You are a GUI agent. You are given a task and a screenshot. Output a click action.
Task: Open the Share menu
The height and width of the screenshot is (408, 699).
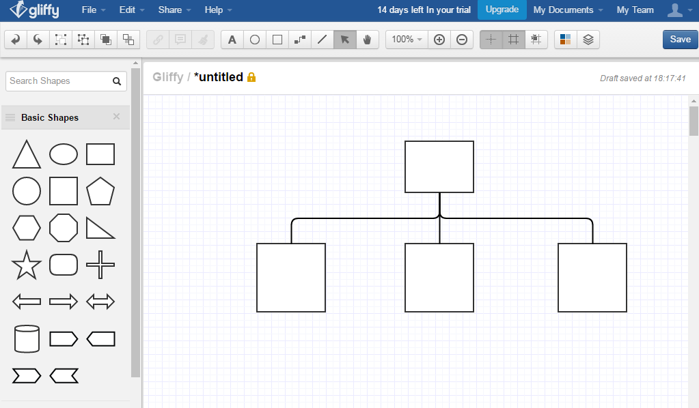tap(174, 10)
